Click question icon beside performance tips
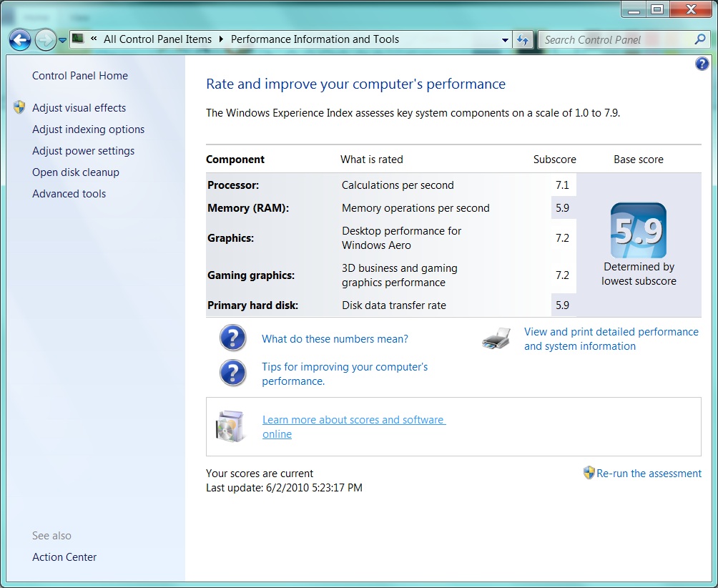This screenshot has height=588, width=718. point(232,373)
